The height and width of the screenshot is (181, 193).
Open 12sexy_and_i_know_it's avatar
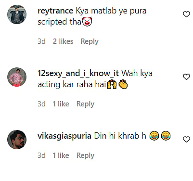coord(17,77)
